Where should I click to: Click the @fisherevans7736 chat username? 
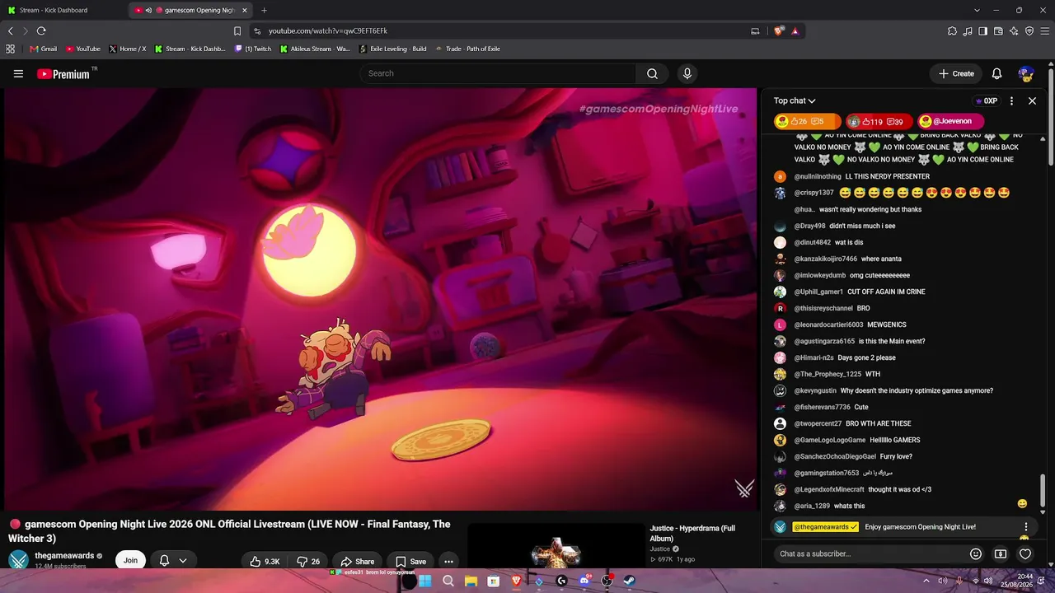pos(822,407)
